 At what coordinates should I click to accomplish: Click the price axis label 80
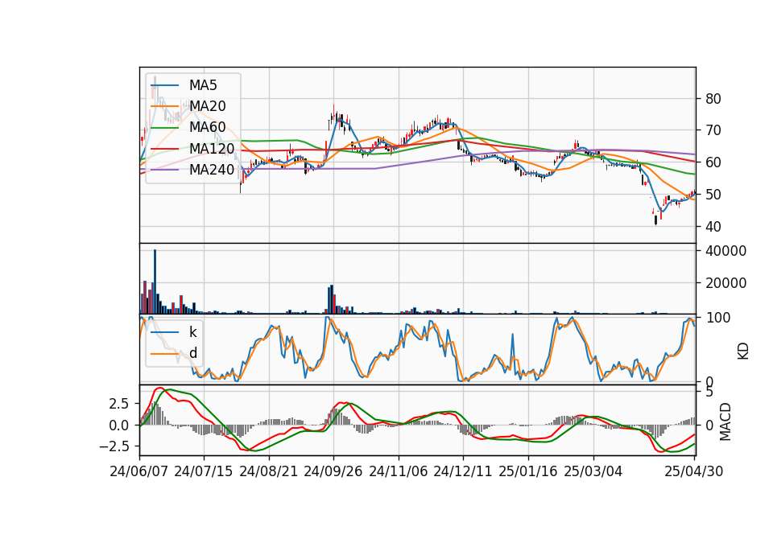713,99
